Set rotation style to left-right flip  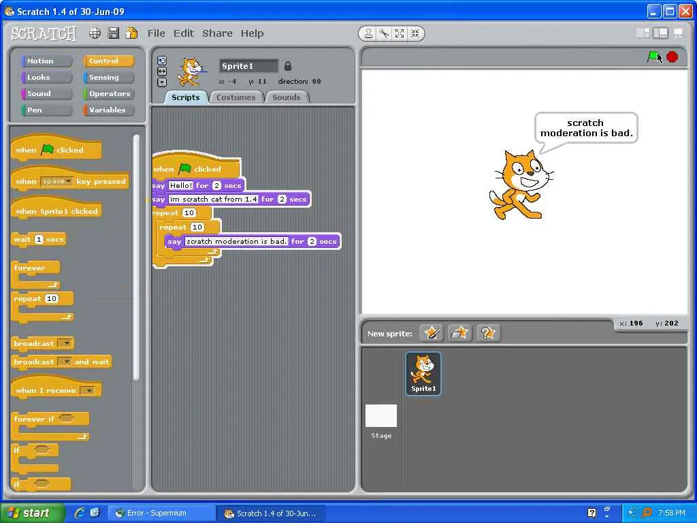(x=162, y=71)
